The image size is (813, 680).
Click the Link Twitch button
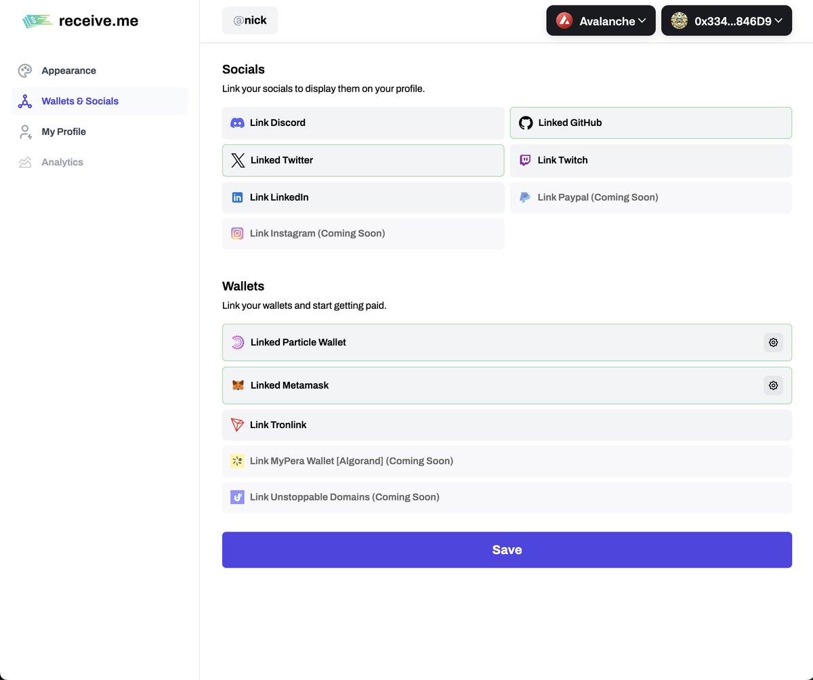click(x=651, y=161)
